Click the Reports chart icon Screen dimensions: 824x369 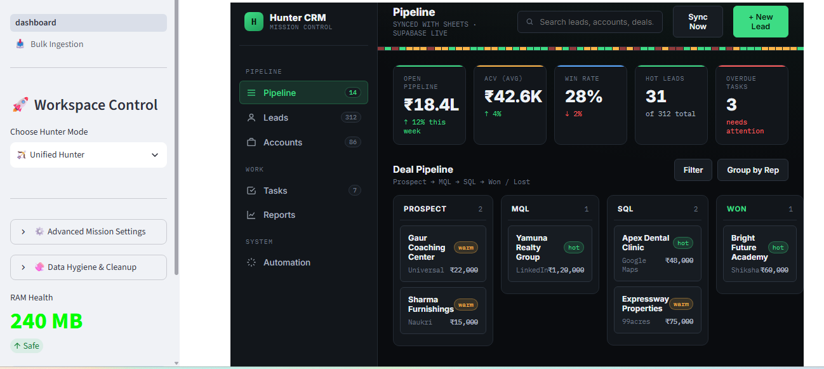[251, 215]
